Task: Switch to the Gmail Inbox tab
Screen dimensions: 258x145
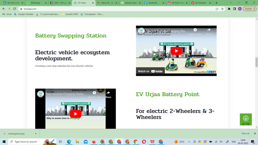Action: 107,3
